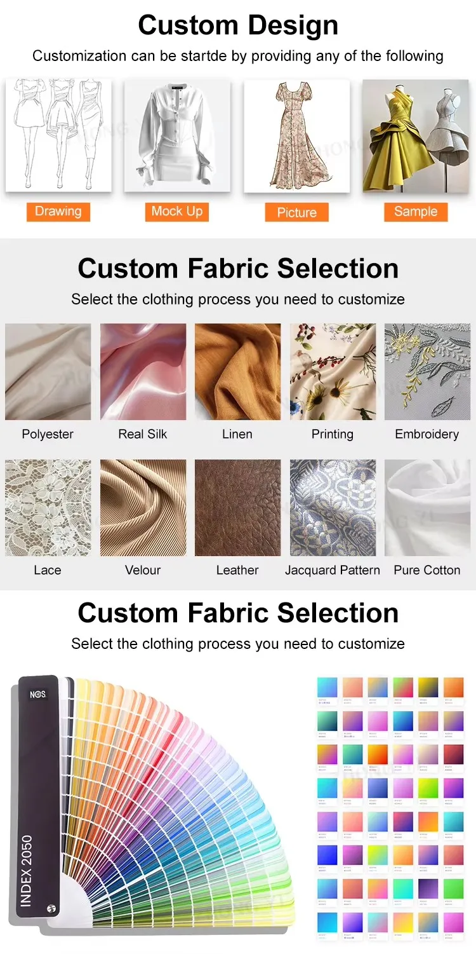Click the INDEX 2050 color fan cover
The height and width of the screenshot is (954, 476).
[35, 798]
